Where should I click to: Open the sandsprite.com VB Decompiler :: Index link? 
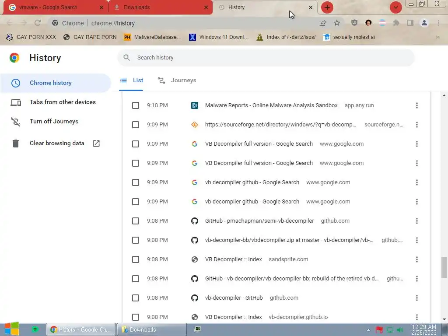pyautogui.click(x=234, y=259)
